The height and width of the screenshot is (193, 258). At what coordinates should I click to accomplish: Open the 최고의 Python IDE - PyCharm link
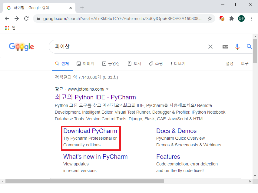coord(95,97)
